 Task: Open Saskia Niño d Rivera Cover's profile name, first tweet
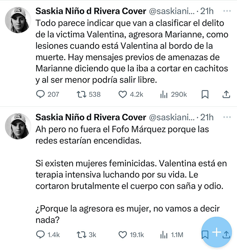(91, 12)
